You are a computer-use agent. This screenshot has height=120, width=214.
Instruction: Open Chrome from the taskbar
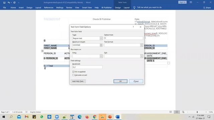[95, 117]
